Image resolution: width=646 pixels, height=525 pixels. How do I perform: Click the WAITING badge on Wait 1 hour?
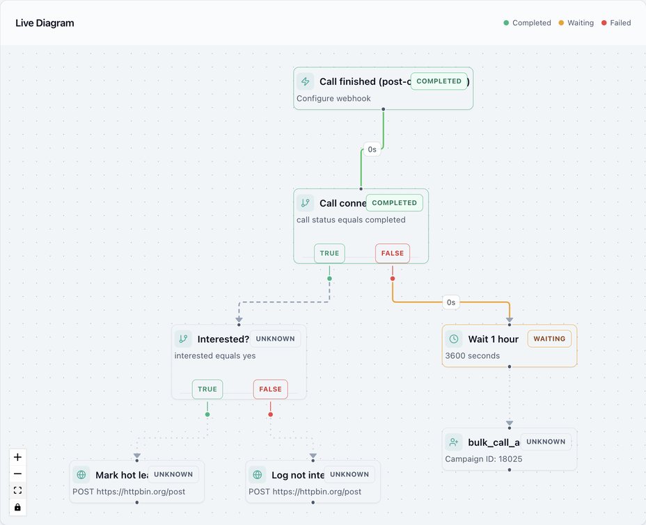click(549, 339)
